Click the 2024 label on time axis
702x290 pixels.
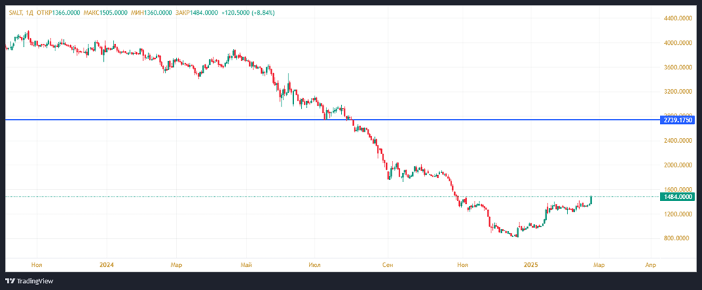[x=107, y=265]
